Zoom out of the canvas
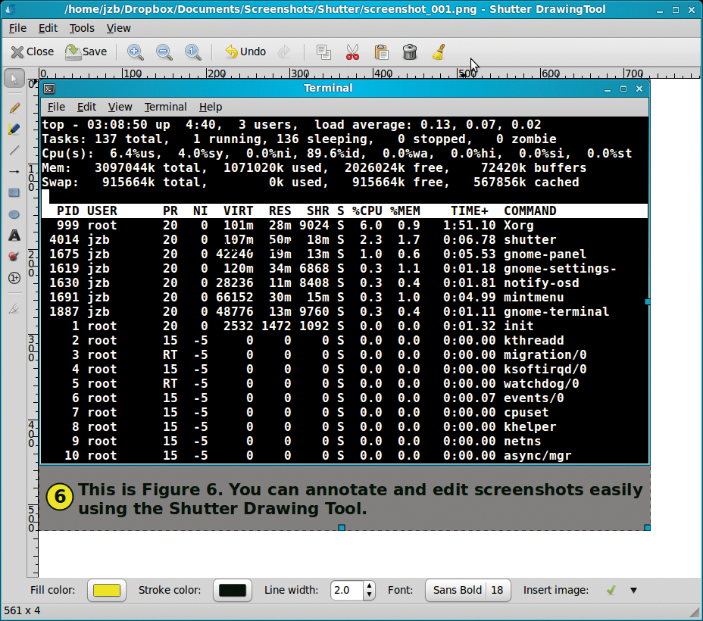The height and width of the screenshot is (621, 703). (x=164, y=52)
